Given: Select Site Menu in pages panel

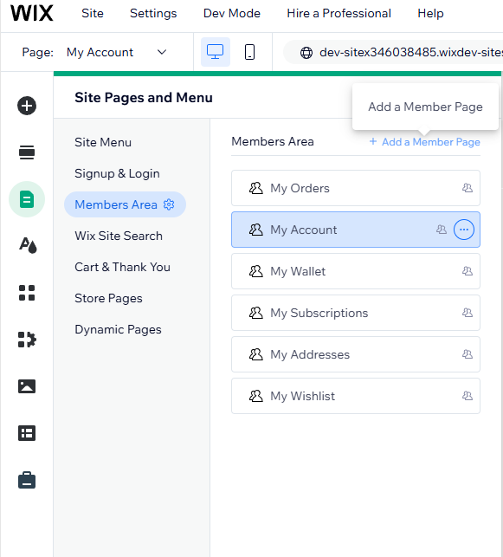Looking at the screenshot, I should coord(103,142).
